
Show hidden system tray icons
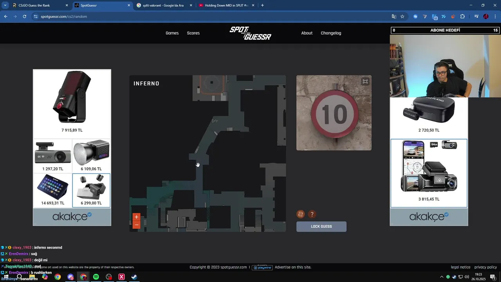(442, 277)
